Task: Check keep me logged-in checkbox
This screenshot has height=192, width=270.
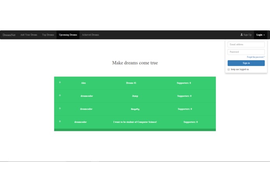Action: click(229, 70)
